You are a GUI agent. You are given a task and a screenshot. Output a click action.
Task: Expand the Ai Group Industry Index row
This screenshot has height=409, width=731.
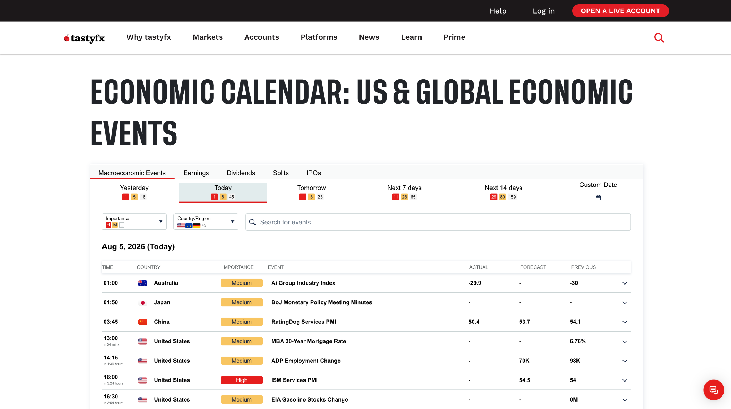pos(625,283)
